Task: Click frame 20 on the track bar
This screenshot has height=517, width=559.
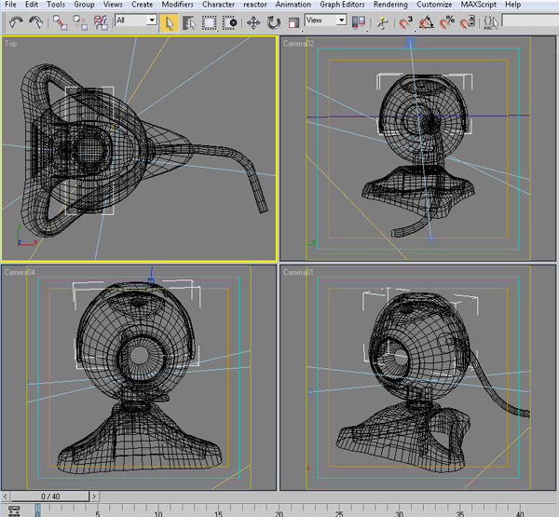Action: pos(279,514)
